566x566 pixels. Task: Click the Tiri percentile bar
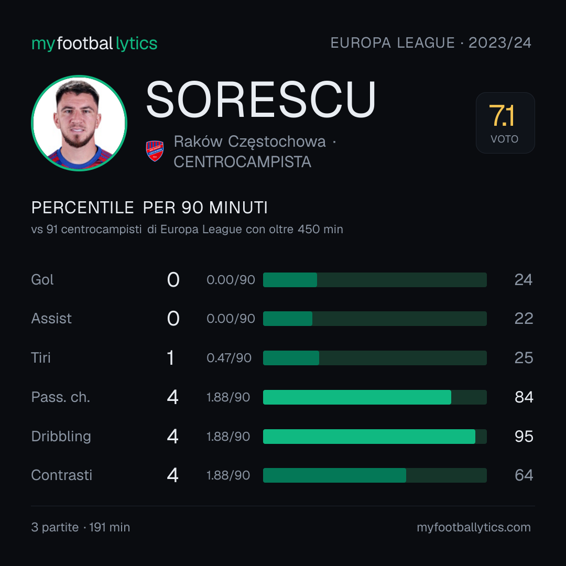[x=375, y=358]
